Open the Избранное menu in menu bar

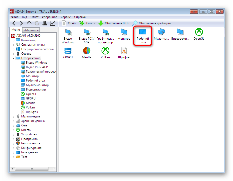(x=49, y=17)
